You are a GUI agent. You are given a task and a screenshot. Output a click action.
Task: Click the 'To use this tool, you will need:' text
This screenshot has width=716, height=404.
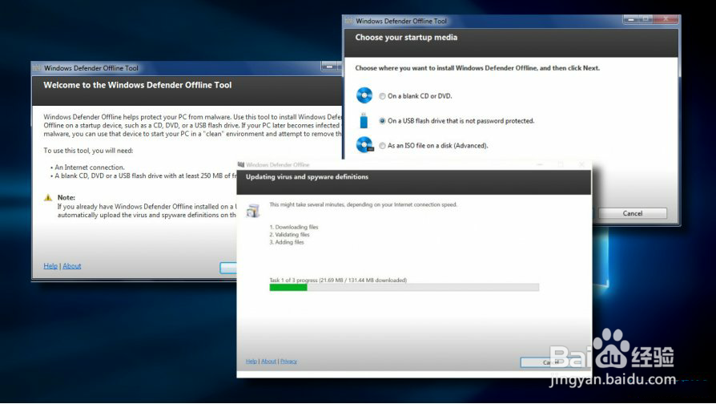(x=88, y=151)
